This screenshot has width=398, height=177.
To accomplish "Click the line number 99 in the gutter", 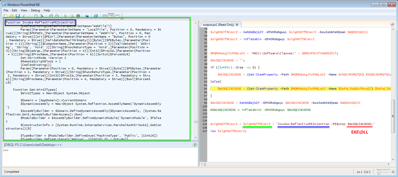I will click(x=205, y=103).
